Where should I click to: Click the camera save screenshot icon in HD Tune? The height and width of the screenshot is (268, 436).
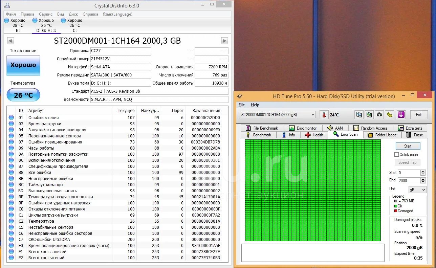[x=379, y=115]
